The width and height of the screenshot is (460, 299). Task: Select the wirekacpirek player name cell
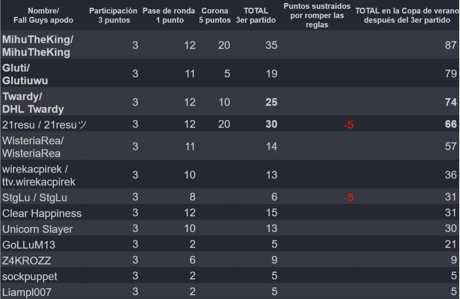point(39,175)
